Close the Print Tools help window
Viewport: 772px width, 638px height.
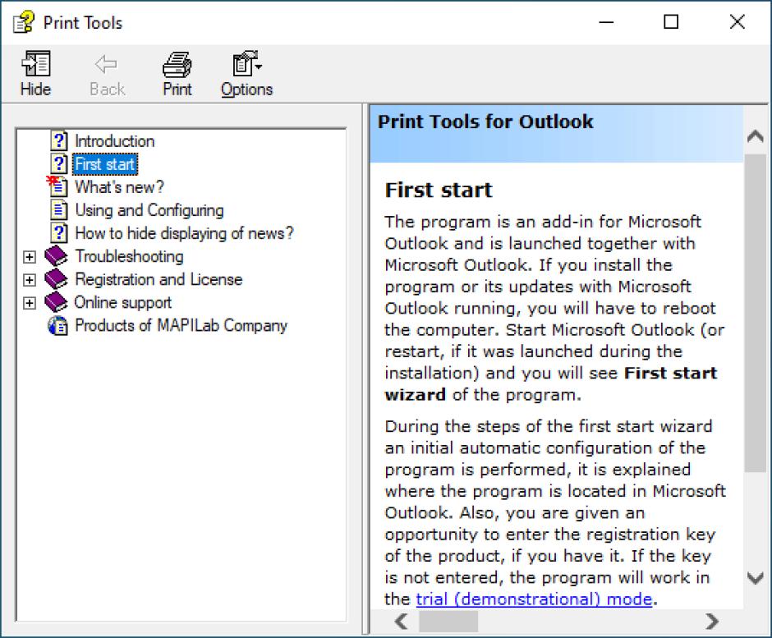[737, 22]
